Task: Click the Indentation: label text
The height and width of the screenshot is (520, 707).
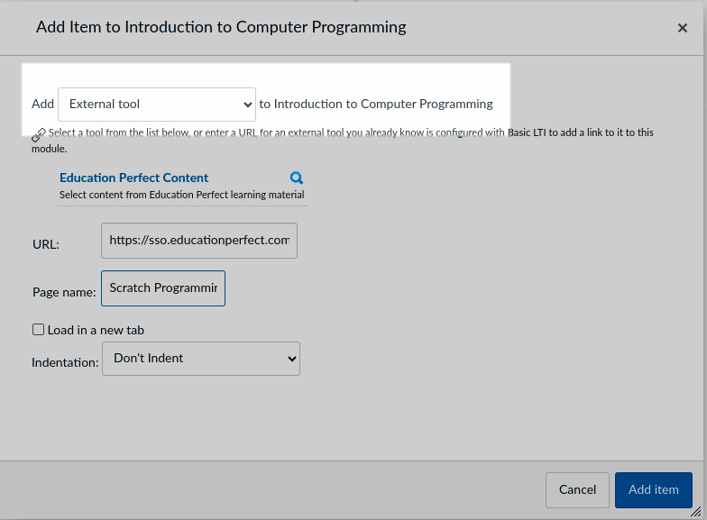Action: pos(65,362)
